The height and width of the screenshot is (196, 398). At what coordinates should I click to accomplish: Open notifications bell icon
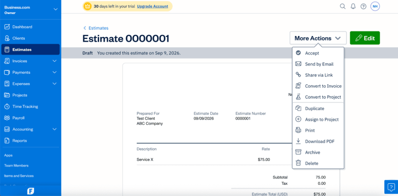click(353, 6)
